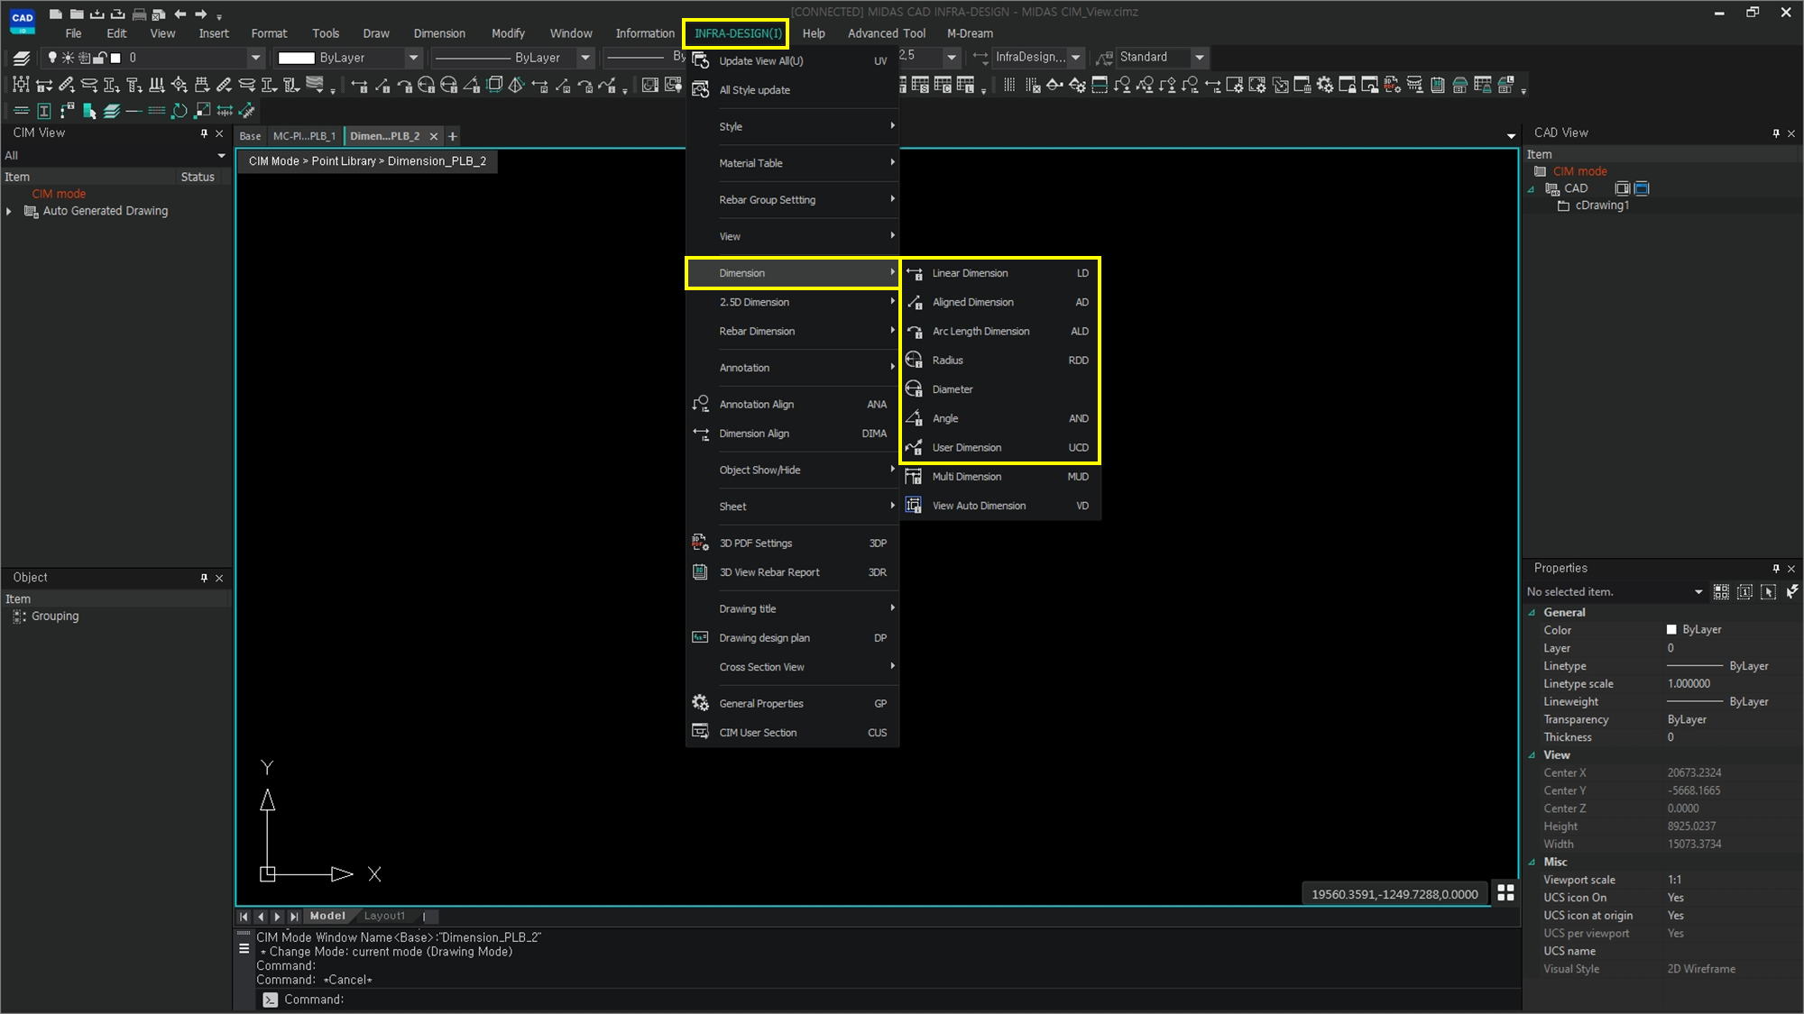Switch to the MC-PI...PLB_1 tab
1804x1014 pixels.
coord(304,136)
